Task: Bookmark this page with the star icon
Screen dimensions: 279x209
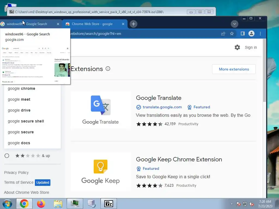Action: click(x=232, y=33)
